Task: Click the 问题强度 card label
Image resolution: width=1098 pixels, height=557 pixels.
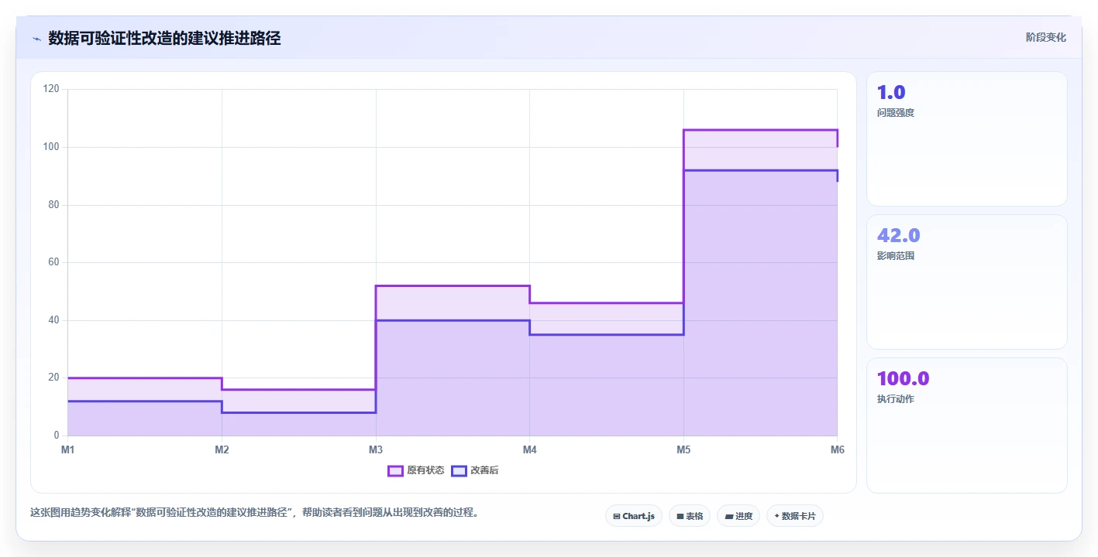Action: point(896,113)
